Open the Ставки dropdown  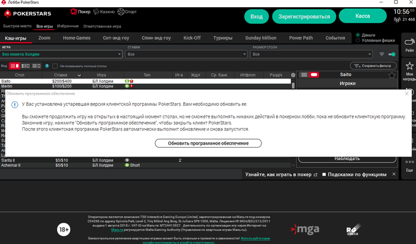click(x=186, y=54)
